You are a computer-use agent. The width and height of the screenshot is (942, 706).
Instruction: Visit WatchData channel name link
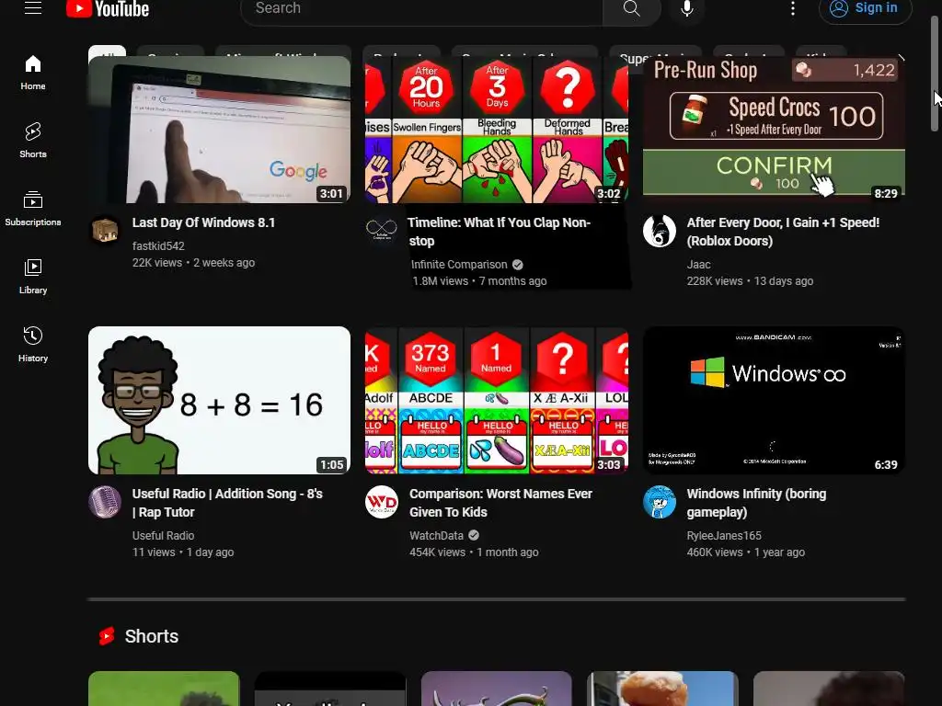click(x=436, y=536)
